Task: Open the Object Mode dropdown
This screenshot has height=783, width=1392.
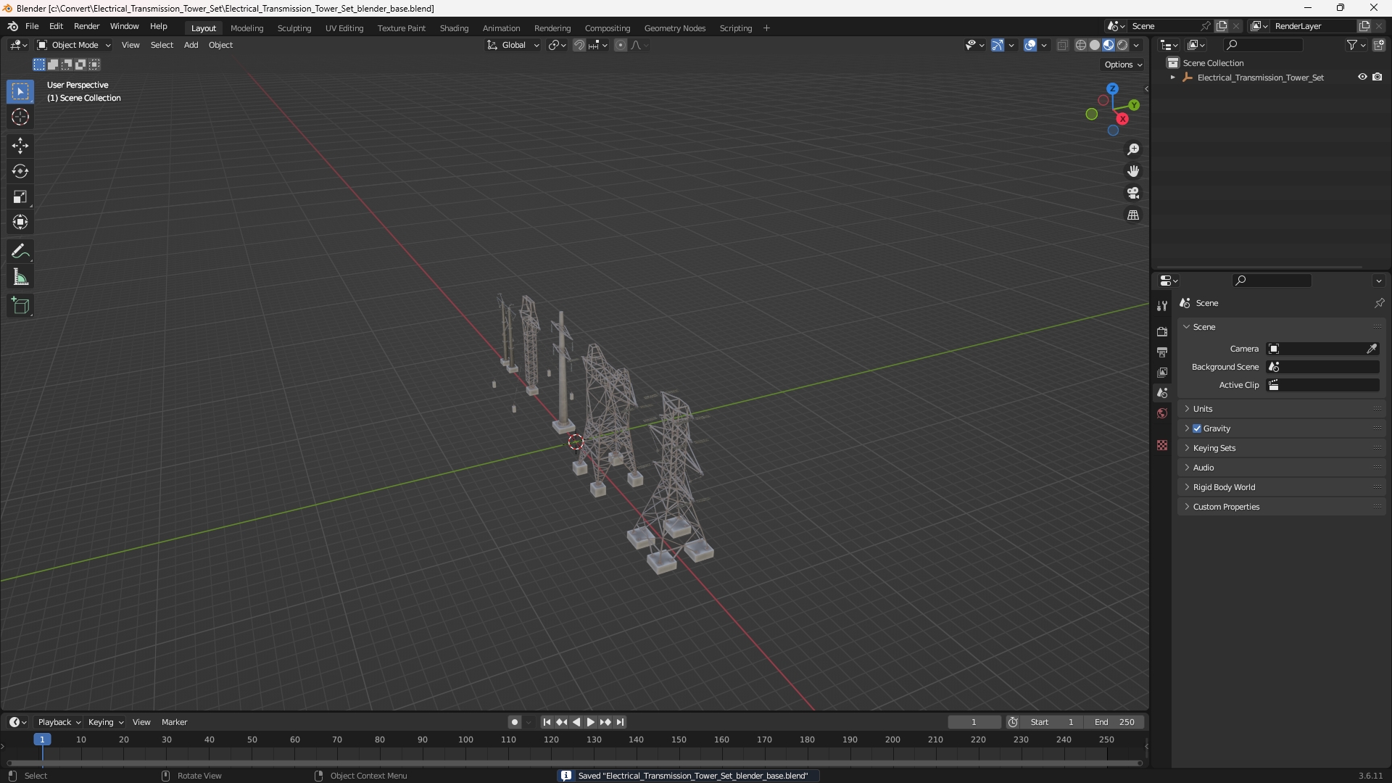Action: pyautogui.click(x=74, y=45)
